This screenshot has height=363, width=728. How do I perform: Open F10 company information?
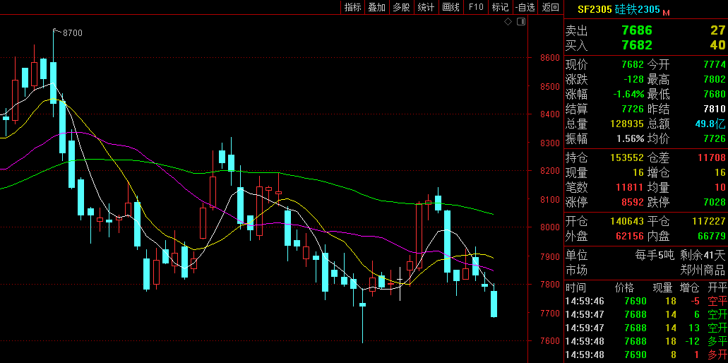(x=476, y=7)
